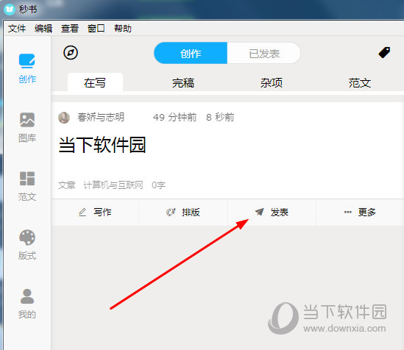The height and width of the screenshot is (350, 404).
Task: Click the 写作 button label
Action: [x=102, y=213]
